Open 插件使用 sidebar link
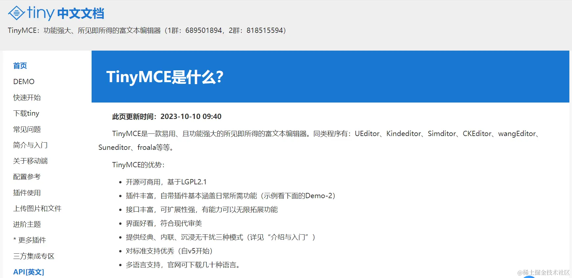Viewport: 572px width, 278px height. click(27, 193)
